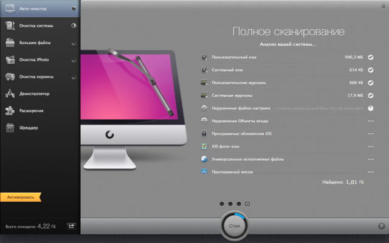Toggle the checkmark for Системный кеш
The width and height of the screenshot is (389, 243).
370,70
